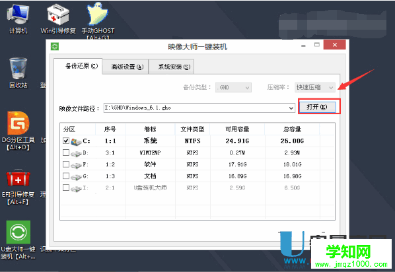The width and height of the screenshot is (395, 272).
Task: Click the 25.00G total capacity value
Action: [292, 141]
